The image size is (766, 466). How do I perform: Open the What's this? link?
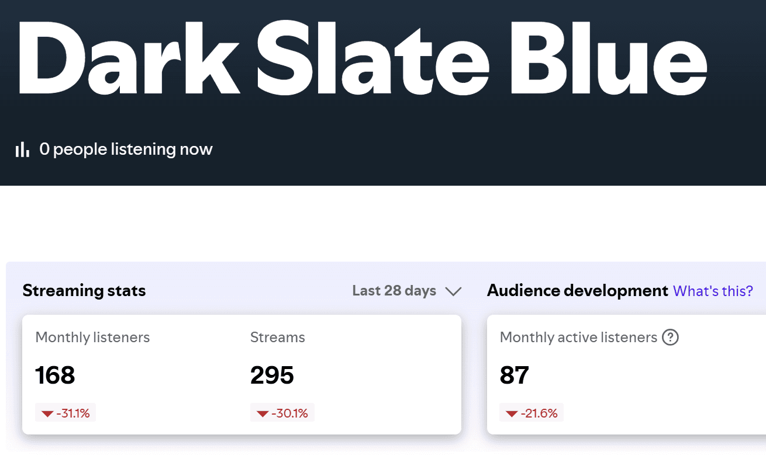713,291
